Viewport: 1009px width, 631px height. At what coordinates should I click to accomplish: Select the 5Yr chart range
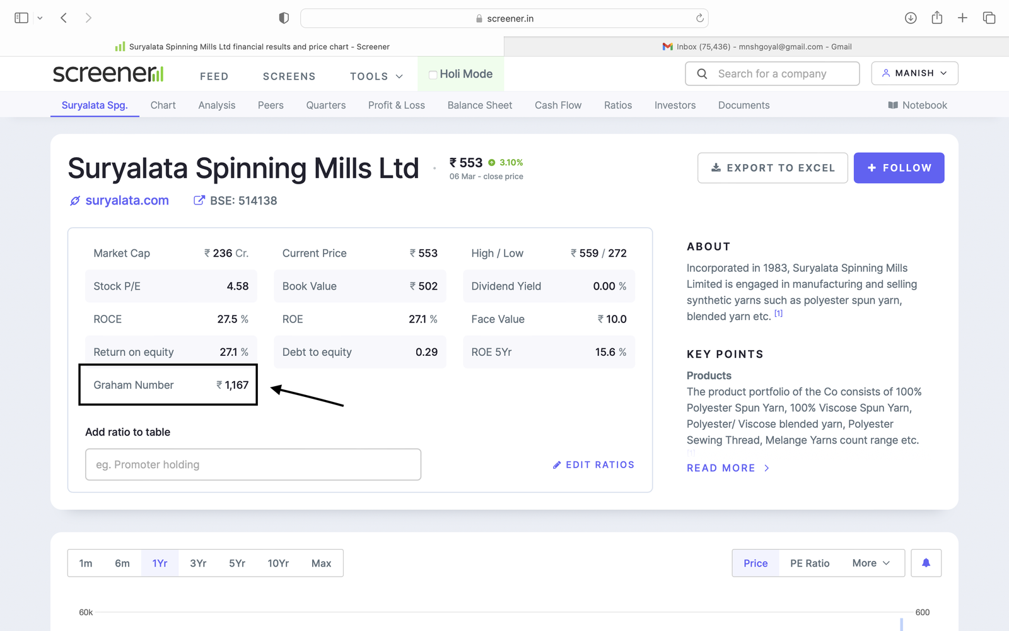[236, 563]
